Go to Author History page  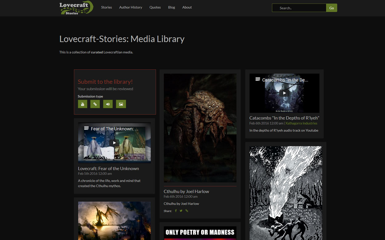tap(131, 7)
